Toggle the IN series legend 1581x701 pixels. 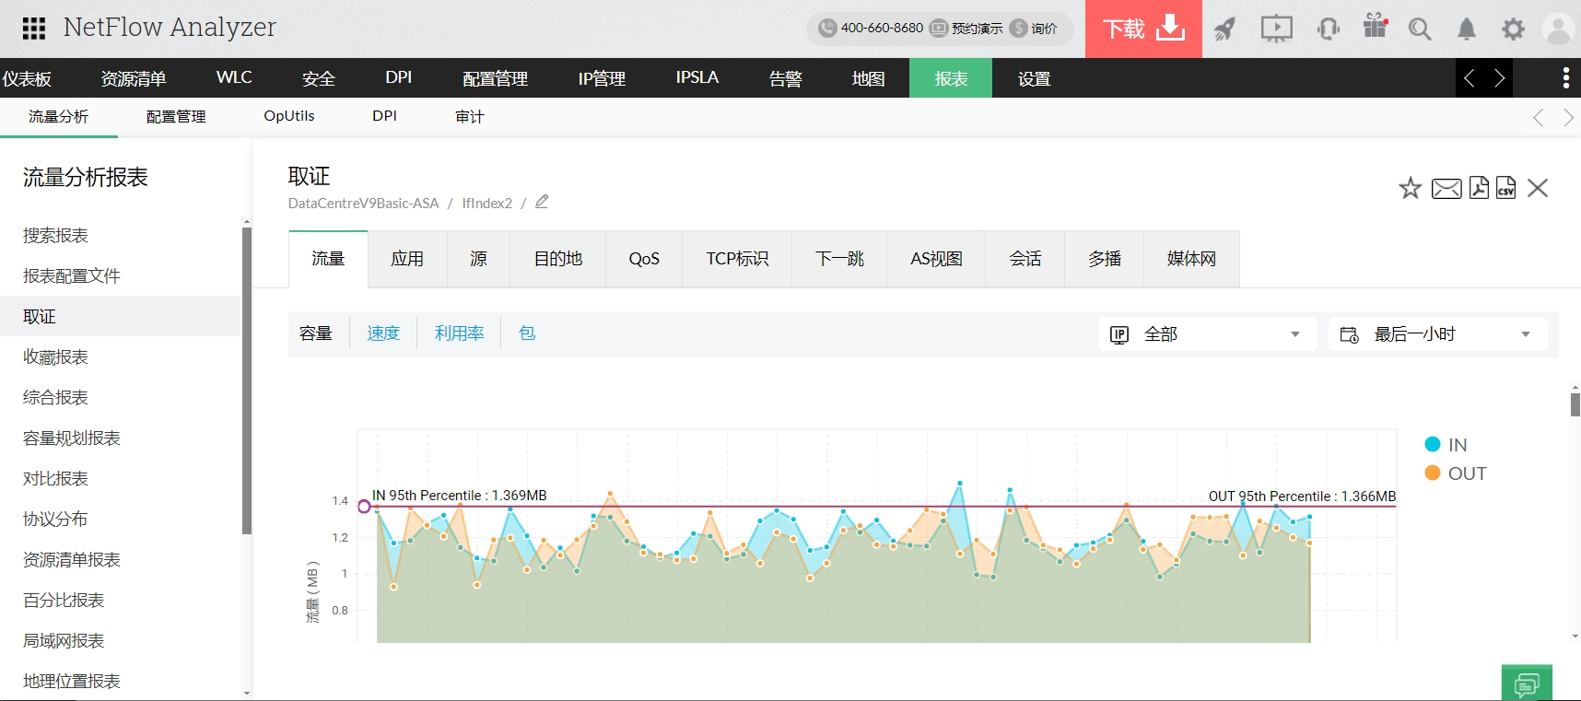pos(1446,445)
